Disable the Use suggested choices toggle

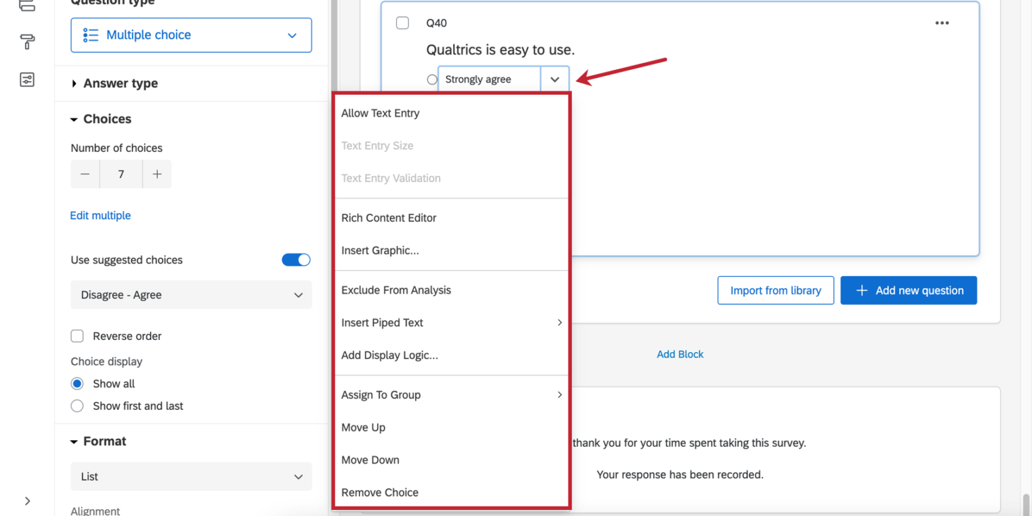tap(296, 259)
